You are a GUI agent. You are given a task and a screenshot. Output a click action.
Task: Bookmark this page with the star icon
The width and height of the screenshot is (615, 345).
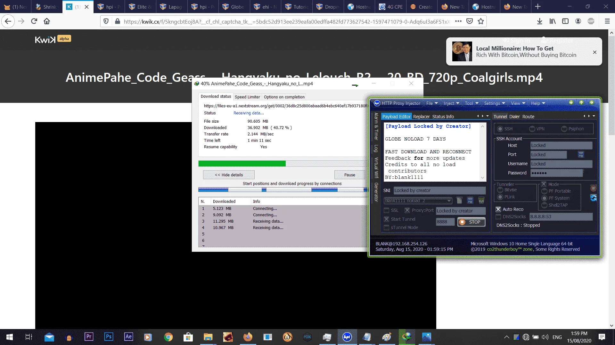point(480,21)
